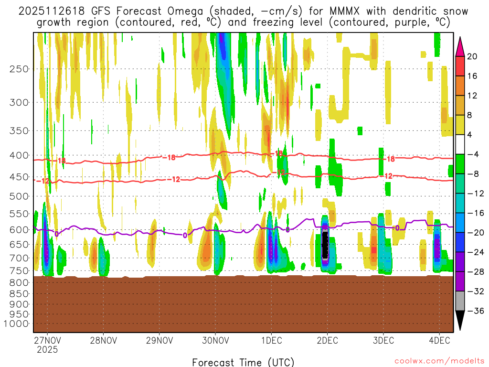Click the orange colorbar segment between 12 and 16
The height and width of the screenshot is (367, 489).
(x=460, y=86)
